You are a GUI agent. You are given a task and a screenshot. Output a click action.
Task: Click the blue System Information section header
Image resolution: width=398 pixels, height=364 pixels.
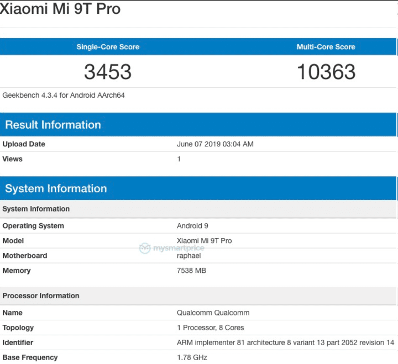click(56, 189)
